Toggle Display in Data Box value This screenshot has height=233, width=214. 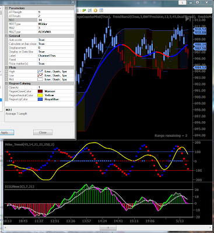pos(55,52)
